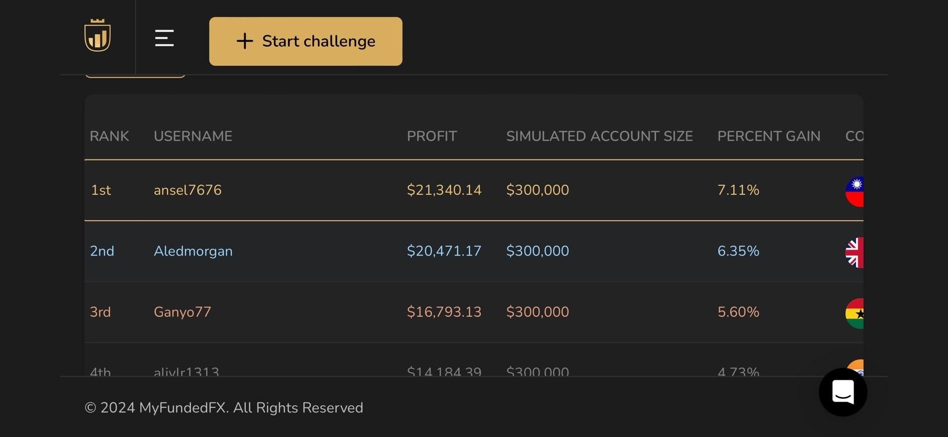The image size is (948, 437).
Task: Click the India flag in 4th row
Action: point(856,368)
